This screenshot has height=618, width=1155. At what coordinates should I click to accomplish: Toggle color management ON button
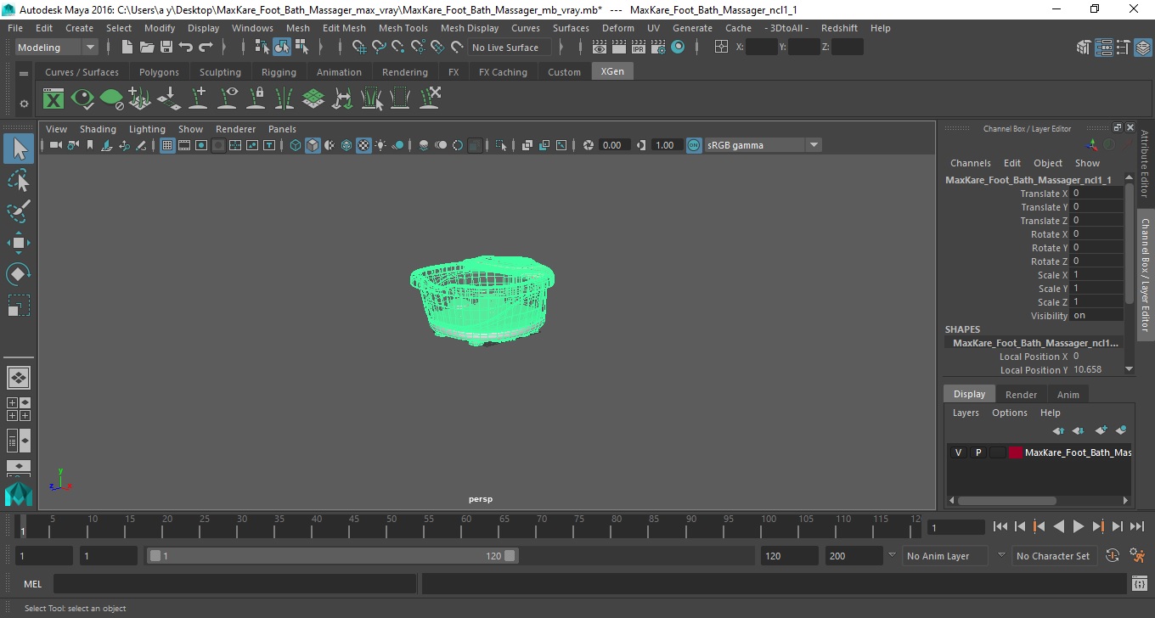click(694, 145)
